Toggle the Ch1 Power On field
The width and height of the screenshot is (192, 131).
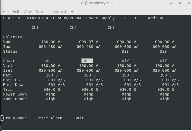pos(48,61)
